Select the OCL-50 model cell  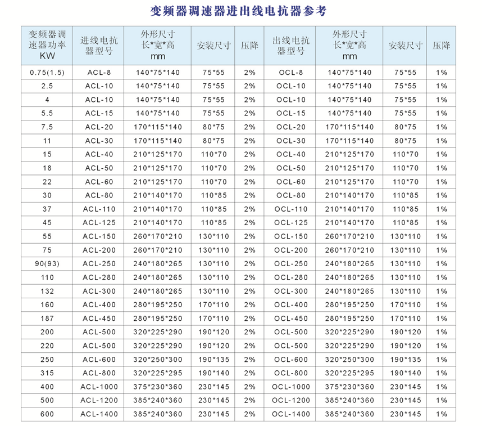(x=291, y=168)
